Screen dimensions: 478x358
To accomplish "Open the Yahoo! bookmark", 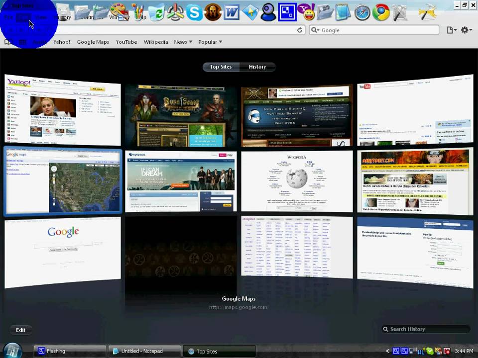I will click(x=62, y=42).
